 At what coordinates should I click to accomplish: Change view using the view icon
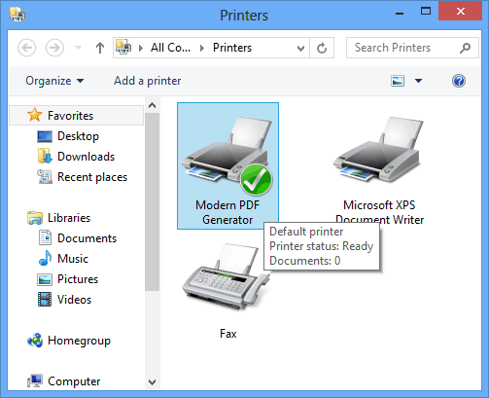tap(398, 81)
